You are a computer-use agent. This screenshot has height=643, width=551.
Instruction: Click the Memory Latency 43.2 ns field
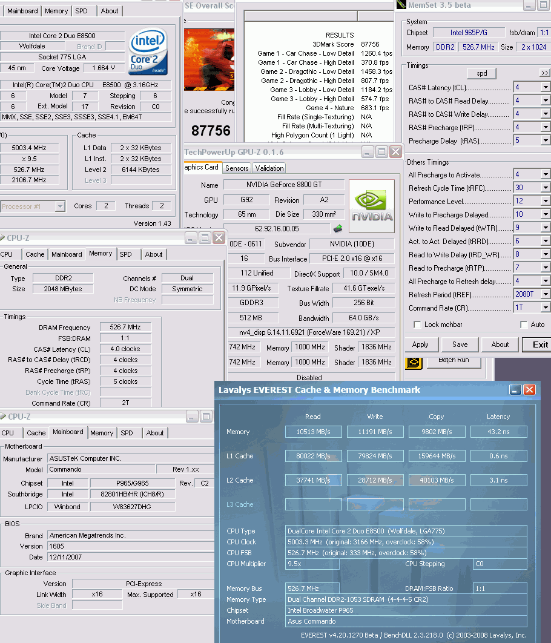(498, 432)
